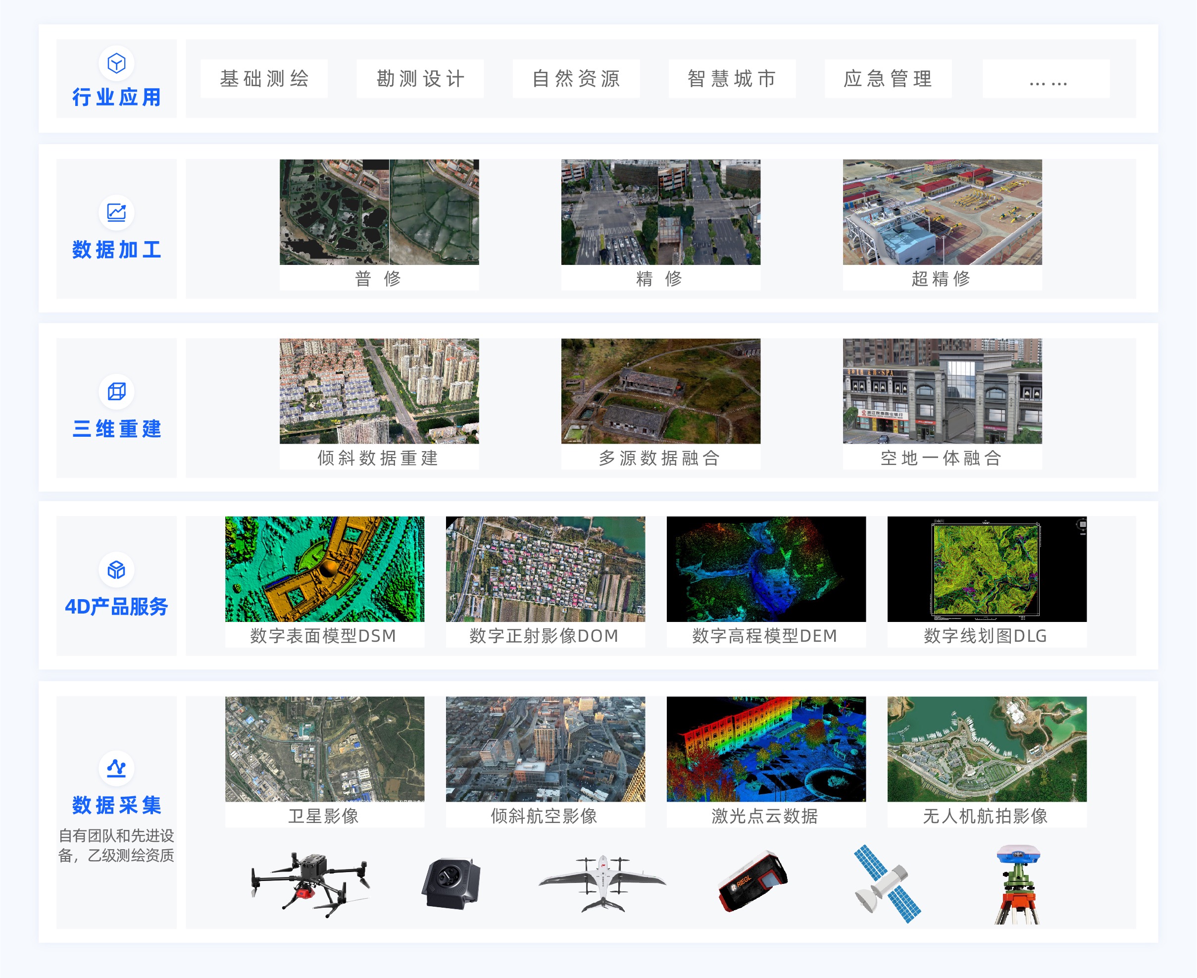The image size is (1197, 978).
Task: Click the 行业应用 cube icon
Action: pyautogui.click(x=116, y=63)
